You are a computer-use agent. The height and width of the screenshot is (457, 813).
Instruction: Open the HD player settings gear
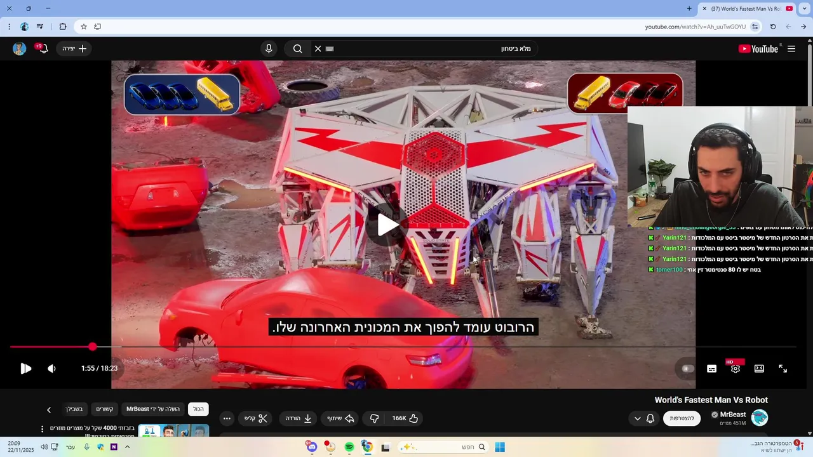point(735,368)
